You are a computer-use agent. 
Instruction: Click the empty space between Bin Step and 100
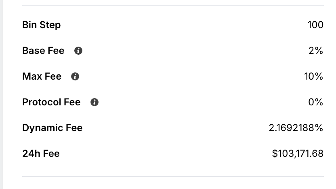click(x=182, y=25)
